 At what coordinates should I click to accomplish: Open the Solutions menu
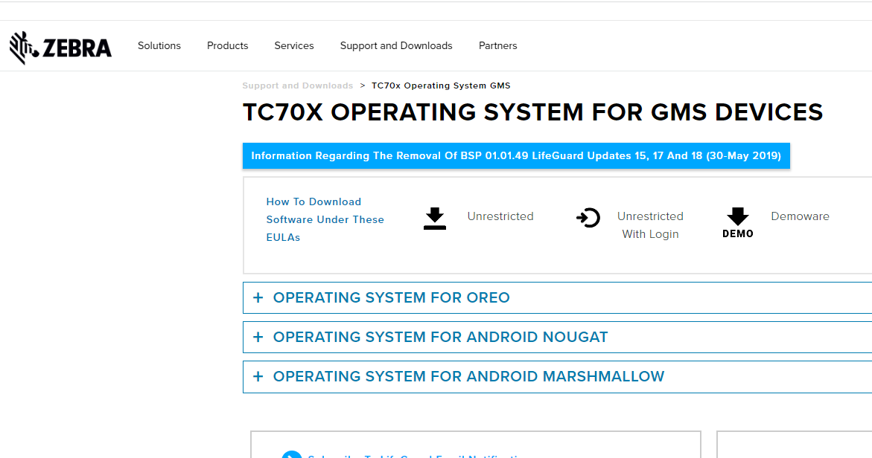tap(159, 45)
